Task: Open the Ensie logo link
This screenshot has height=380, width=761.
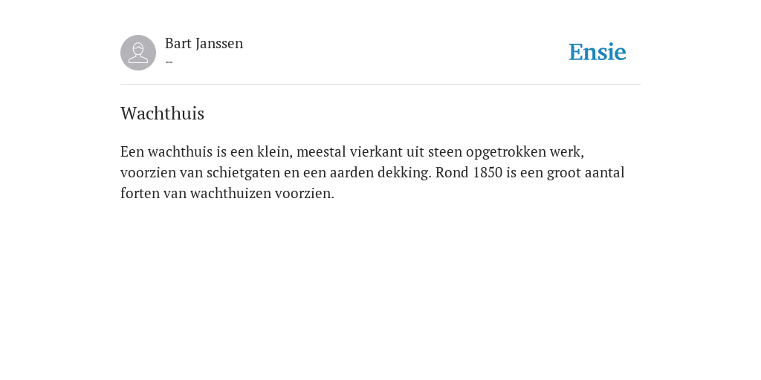Action: (598, 52)
